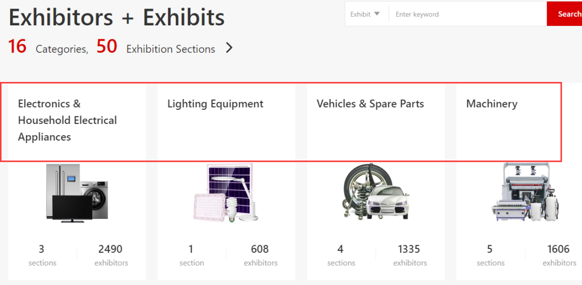This screenshot has width=582, height=285.
Task: Select the Vehicles & Spare Parts heading
Action: pyautogui.click(x=370, y=104)
